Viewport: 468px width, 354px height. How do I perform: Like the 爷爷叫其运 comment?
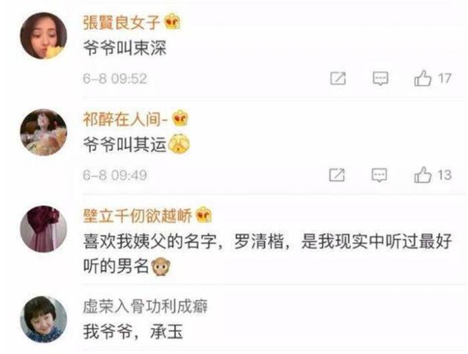coord(423,175)
